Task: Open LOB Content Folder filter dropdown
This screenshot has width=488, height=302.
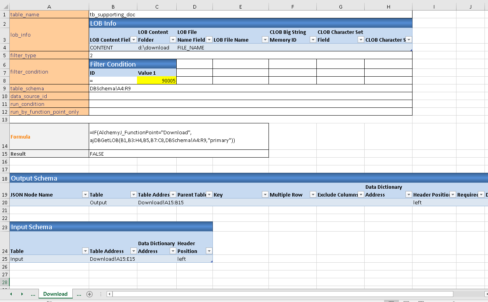Action: (x=173, y=40)
